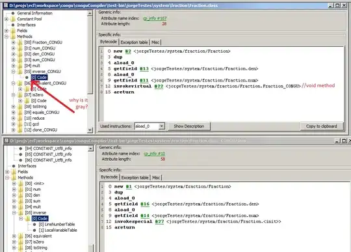Viewport: 351px width, 252px height.
Task: Collapse the Methods node in top tree
Action: pyautogui.click(x=6, y=36)
